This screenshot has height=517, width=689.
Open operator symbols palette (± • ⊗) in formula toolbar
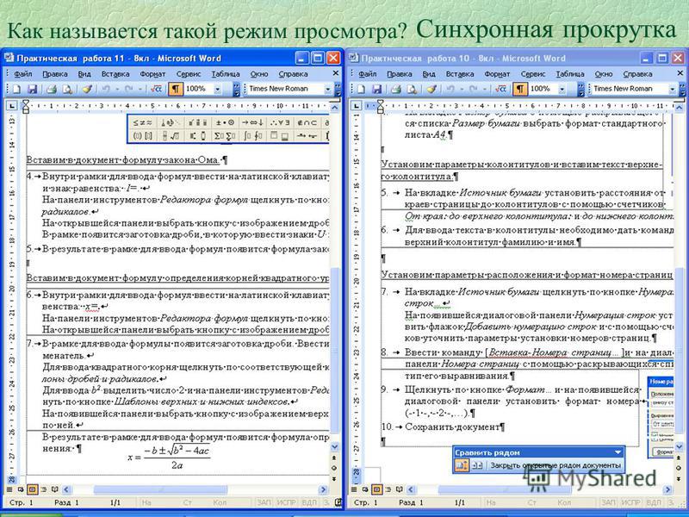pyautogui.click(x=224, y=122)
